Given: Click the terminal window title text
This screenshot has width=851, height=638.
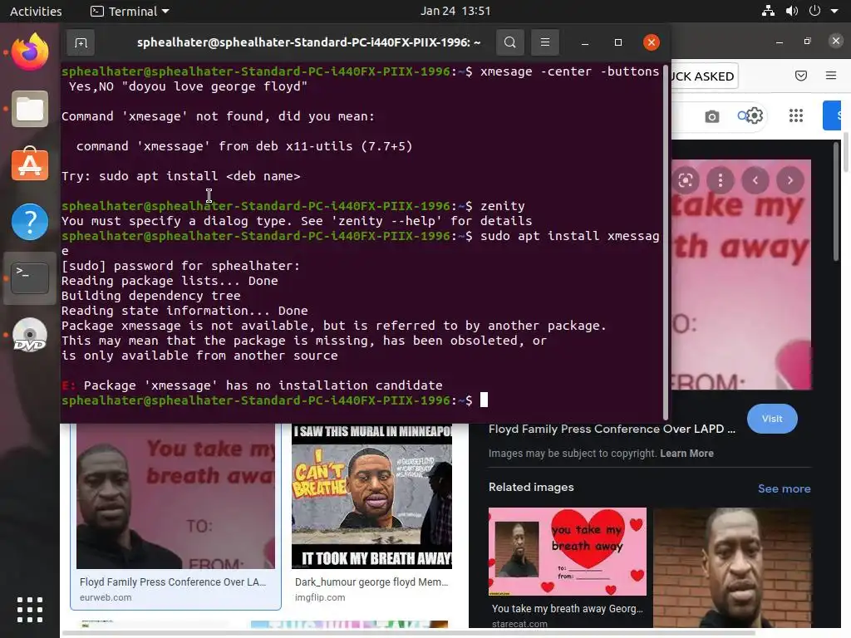Looking at the screenshot, I should [309, 42].
